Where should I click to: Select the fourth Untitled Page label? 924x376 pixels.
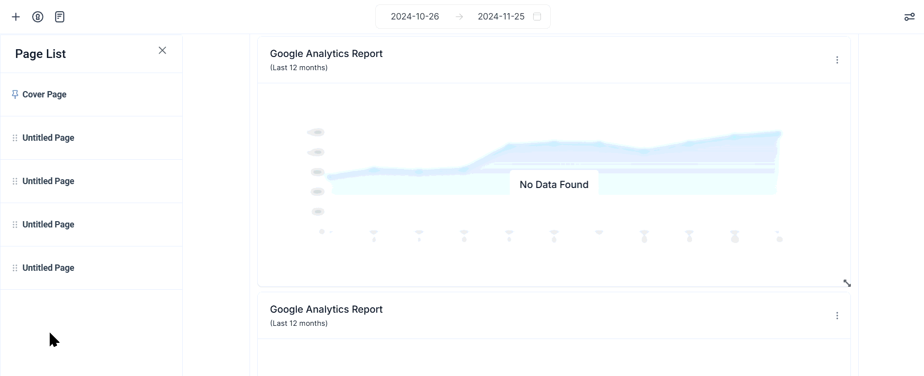point(48,268)
